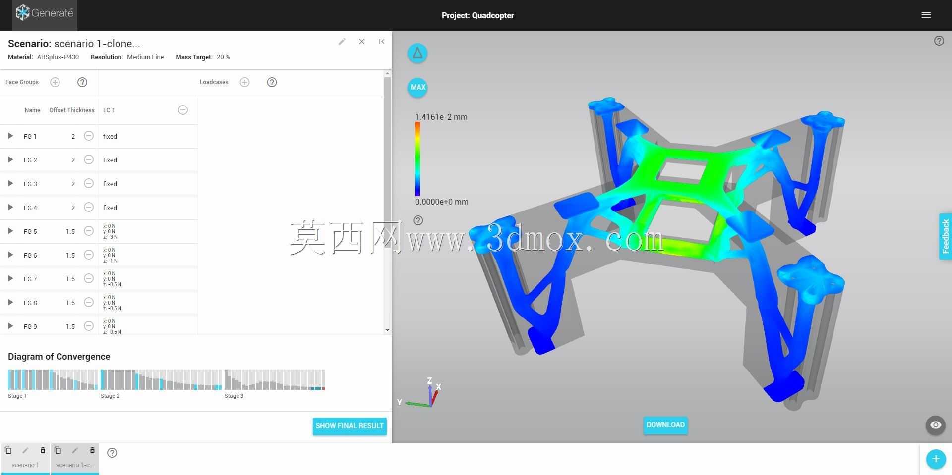Close the scenario panel
952x475 pixels.
click(362, 42)
